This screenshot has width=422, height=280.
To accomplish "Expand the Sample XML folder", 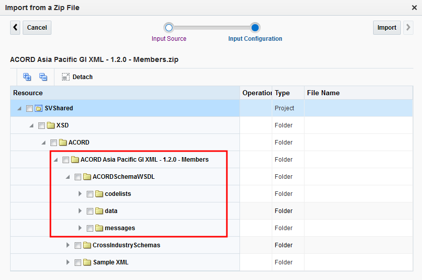I will [68, 262].
